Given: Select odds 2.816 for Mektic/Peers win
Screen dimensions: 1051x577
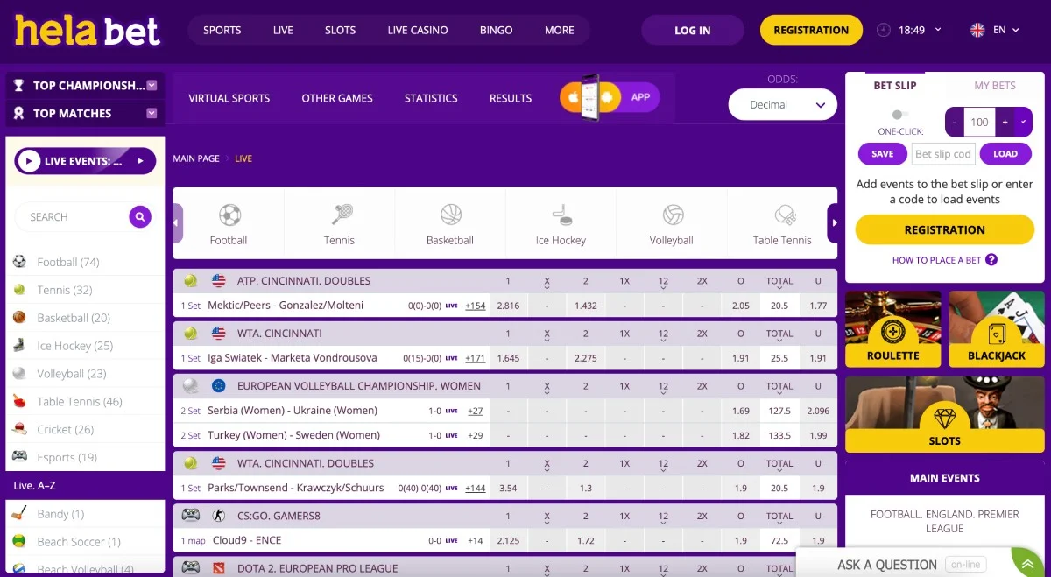Looking at the screenshot, I should 508,306.
